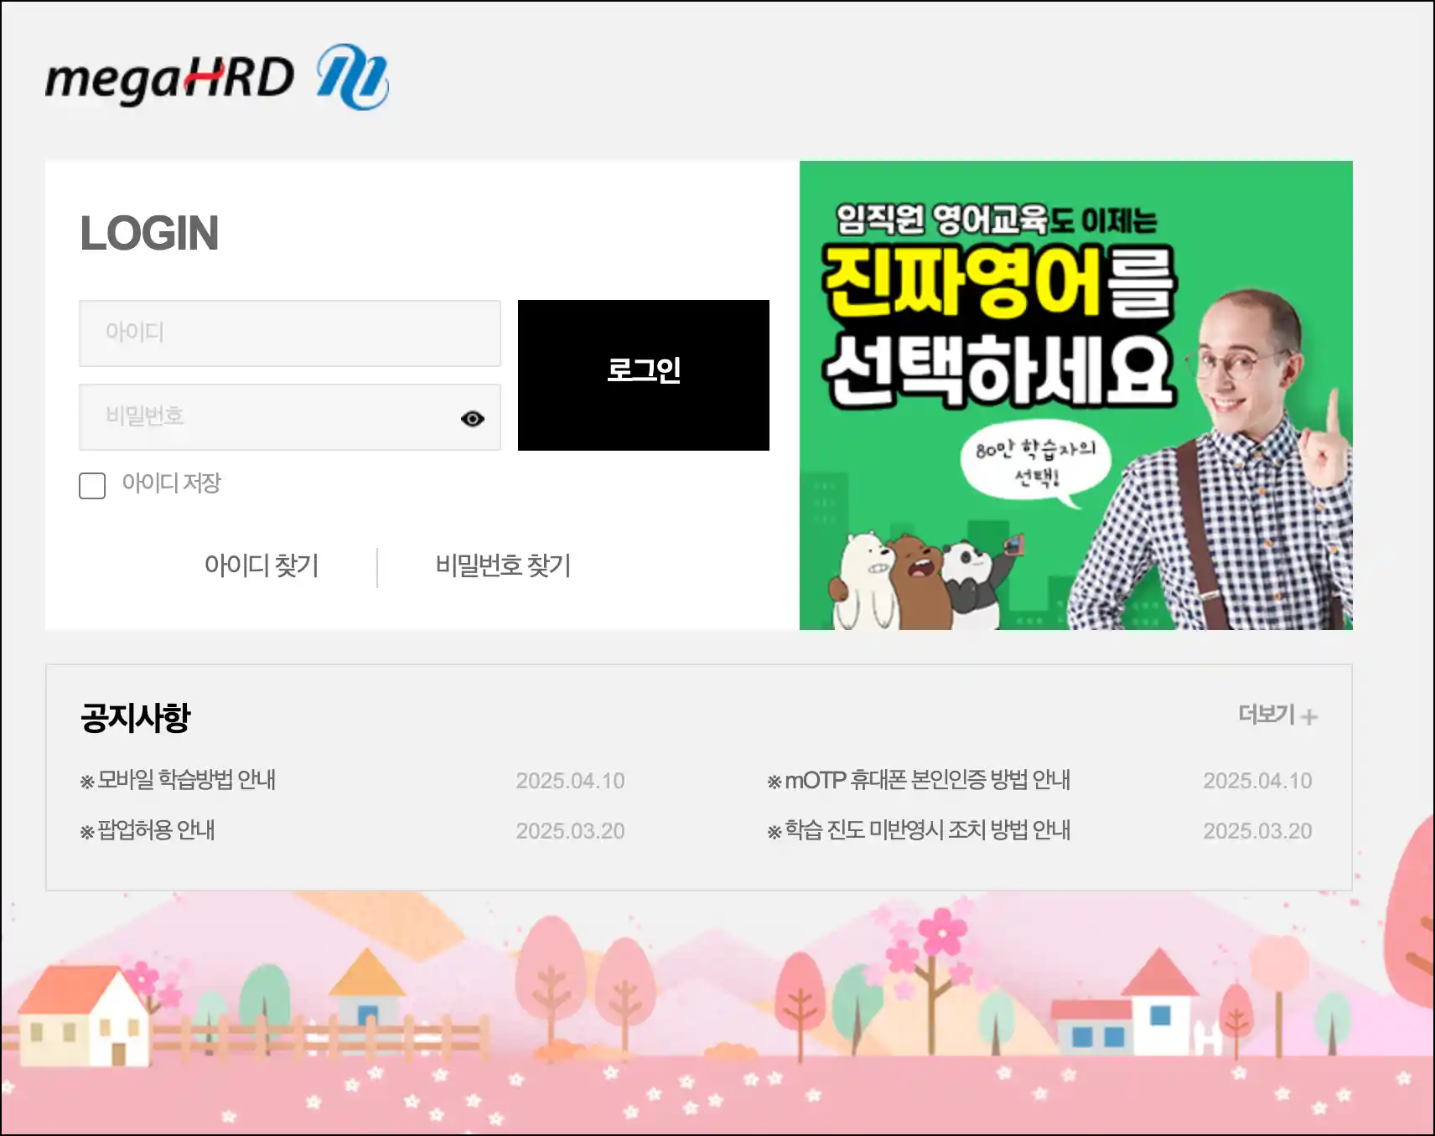Toggle password visibility eye icon

pyautogui.click(x=473, y=418)
